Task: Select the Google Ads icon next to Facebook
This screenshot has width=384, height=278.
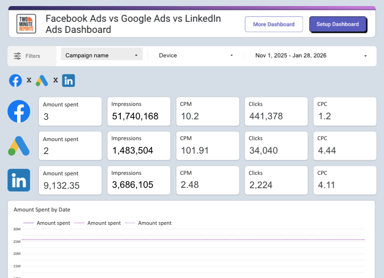Action: [42, 80]
